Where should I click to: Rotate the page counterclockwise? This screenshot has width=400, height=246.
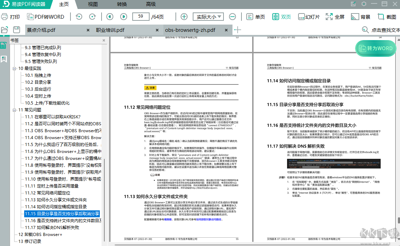[x=78, y=16]
